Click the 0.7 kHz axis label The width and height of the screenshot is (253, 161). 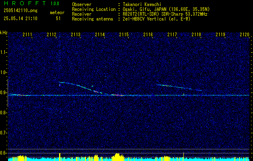pos(4,133)
